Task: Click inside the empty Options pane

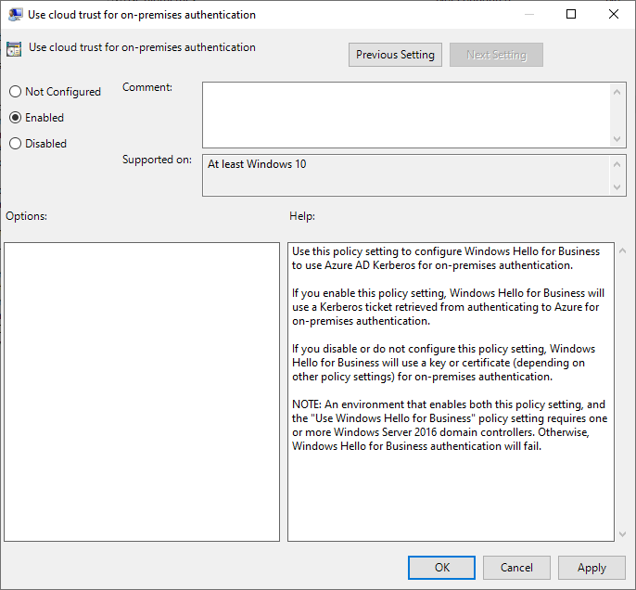Action: tap(142, 391)
